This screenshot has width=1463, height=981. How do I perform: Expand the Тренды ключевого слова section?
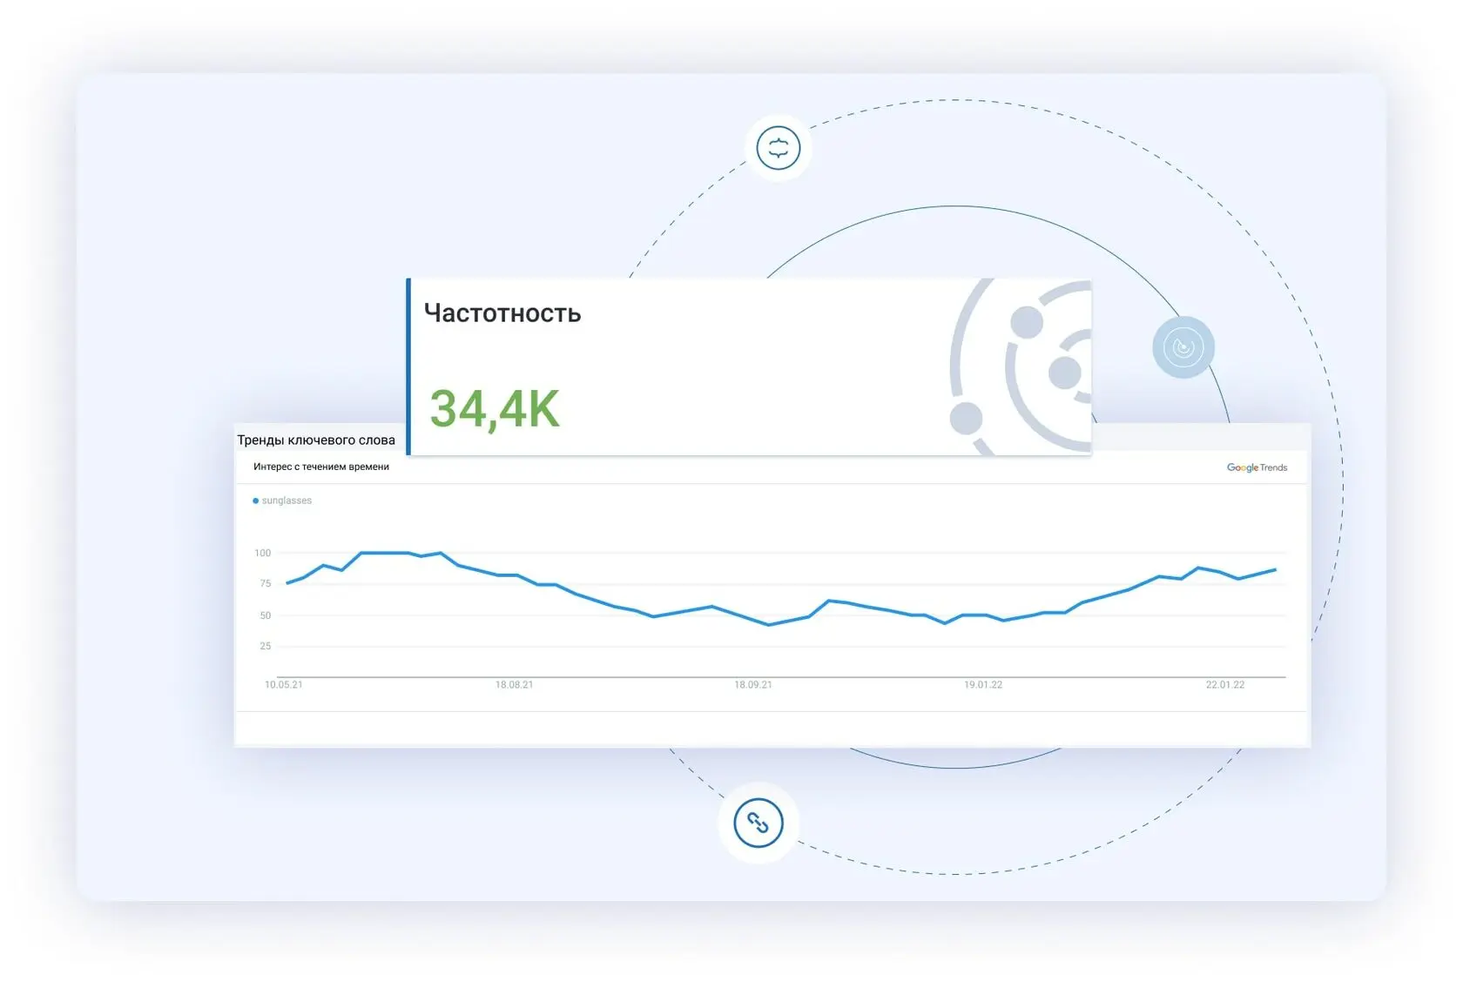click(315, 440)
